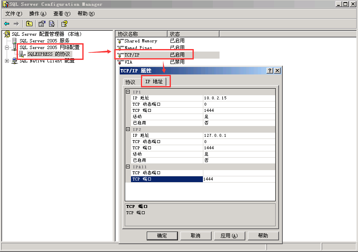This screenshot has height=252, width=358.
Task: Click the 应用(A) button
Action: click(x=229, y=236)
